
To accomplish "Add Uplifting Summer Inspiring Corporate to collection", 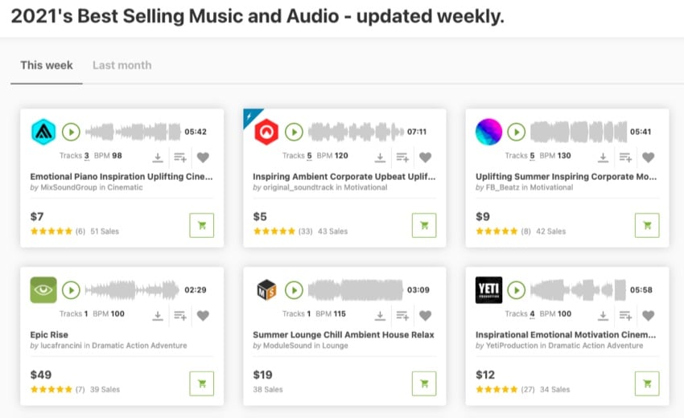I will (x=624, y=158).
